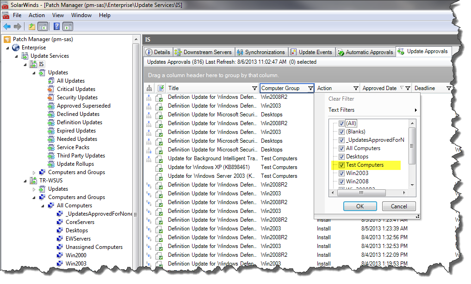Click the filter list vertical scrollbar thumb
This screenshot has height=284, width=471.
412,146
